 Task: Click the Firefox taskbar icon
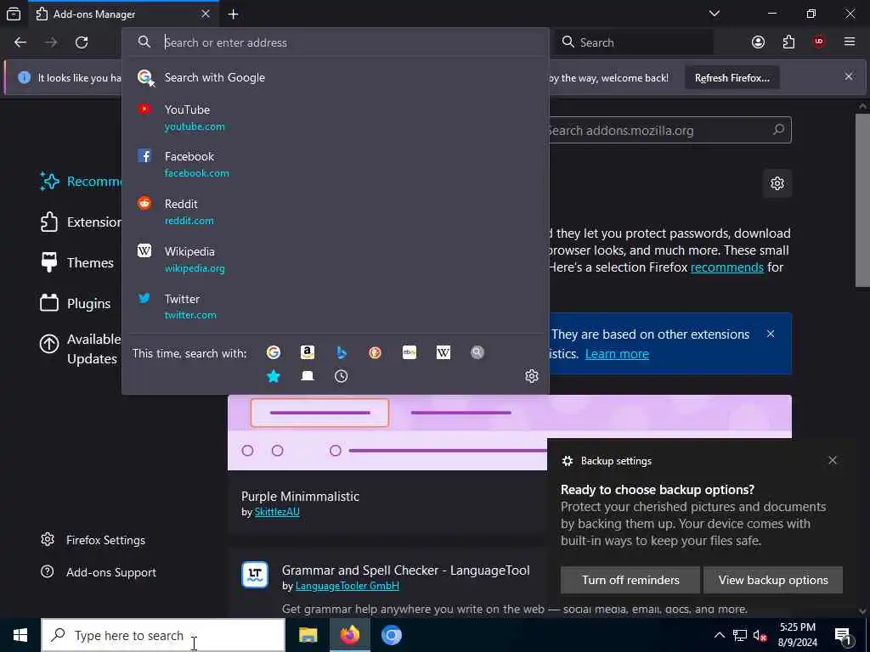(349, 635)
